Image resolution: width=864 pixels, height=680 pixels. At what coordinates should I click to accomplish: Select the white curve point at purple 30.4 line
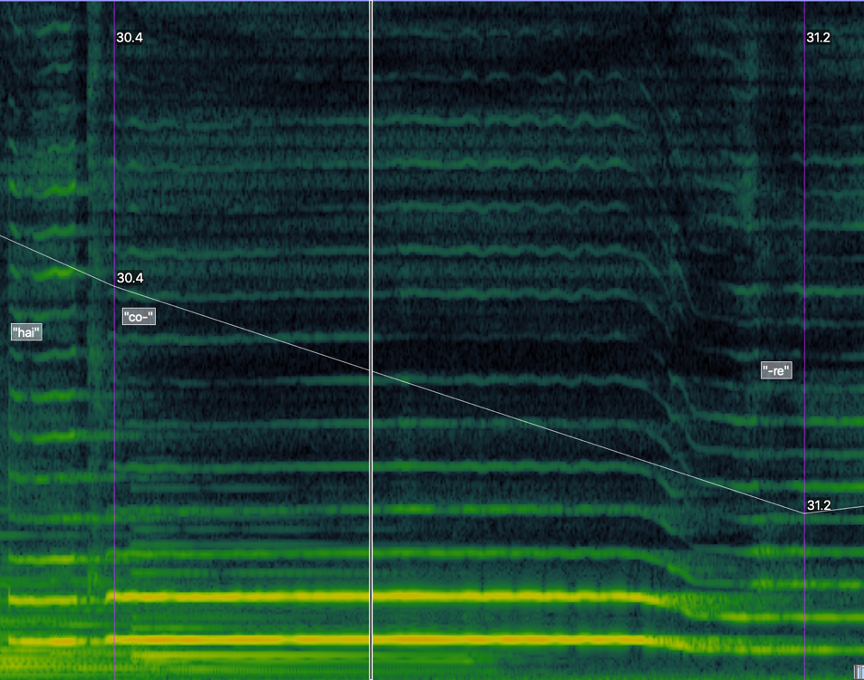pos(115,286)
